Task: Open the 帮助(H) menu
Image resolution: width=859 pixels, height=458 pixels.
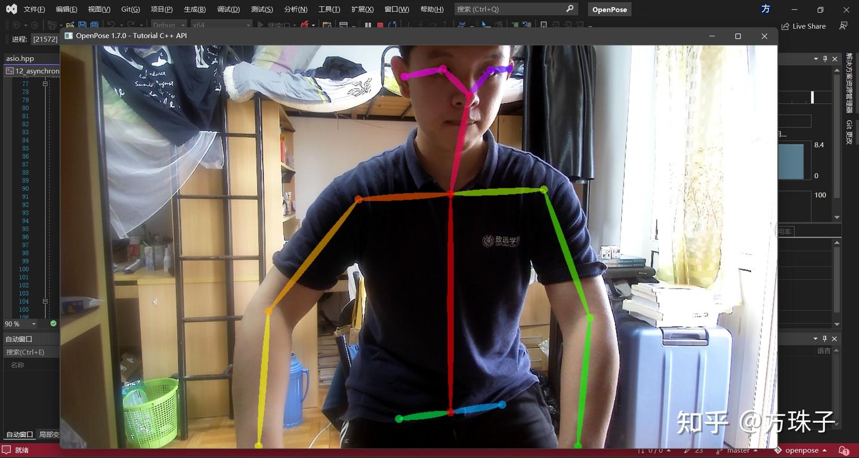Action: coord(432,10)
